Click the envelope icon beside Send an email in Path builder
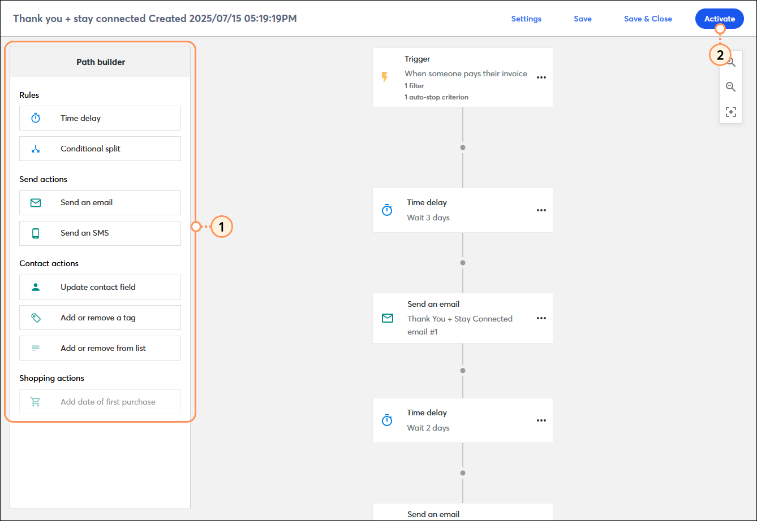The height and width of the screenshot is (521, 757). [x=36, y=202]
